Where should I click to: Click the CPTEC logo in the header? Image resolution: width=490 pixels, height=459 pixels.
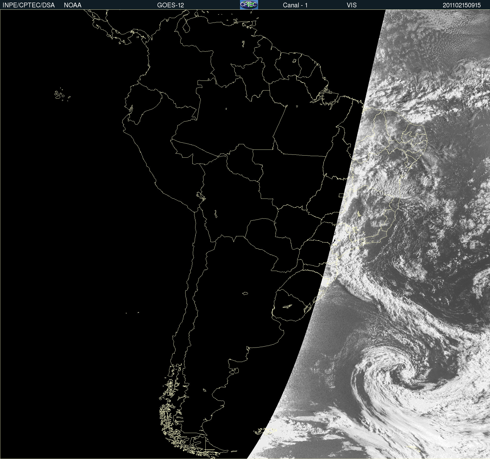[x=249, y=5]
